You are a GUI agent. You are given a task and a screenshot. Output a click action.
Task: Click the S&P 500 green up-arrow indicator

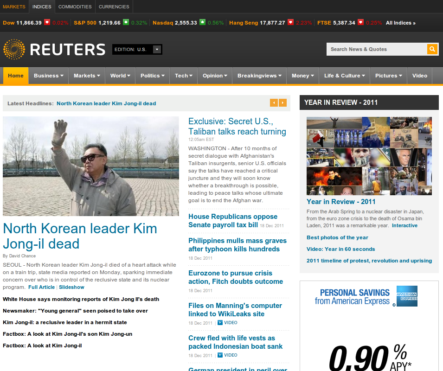(x=126, y=22)
